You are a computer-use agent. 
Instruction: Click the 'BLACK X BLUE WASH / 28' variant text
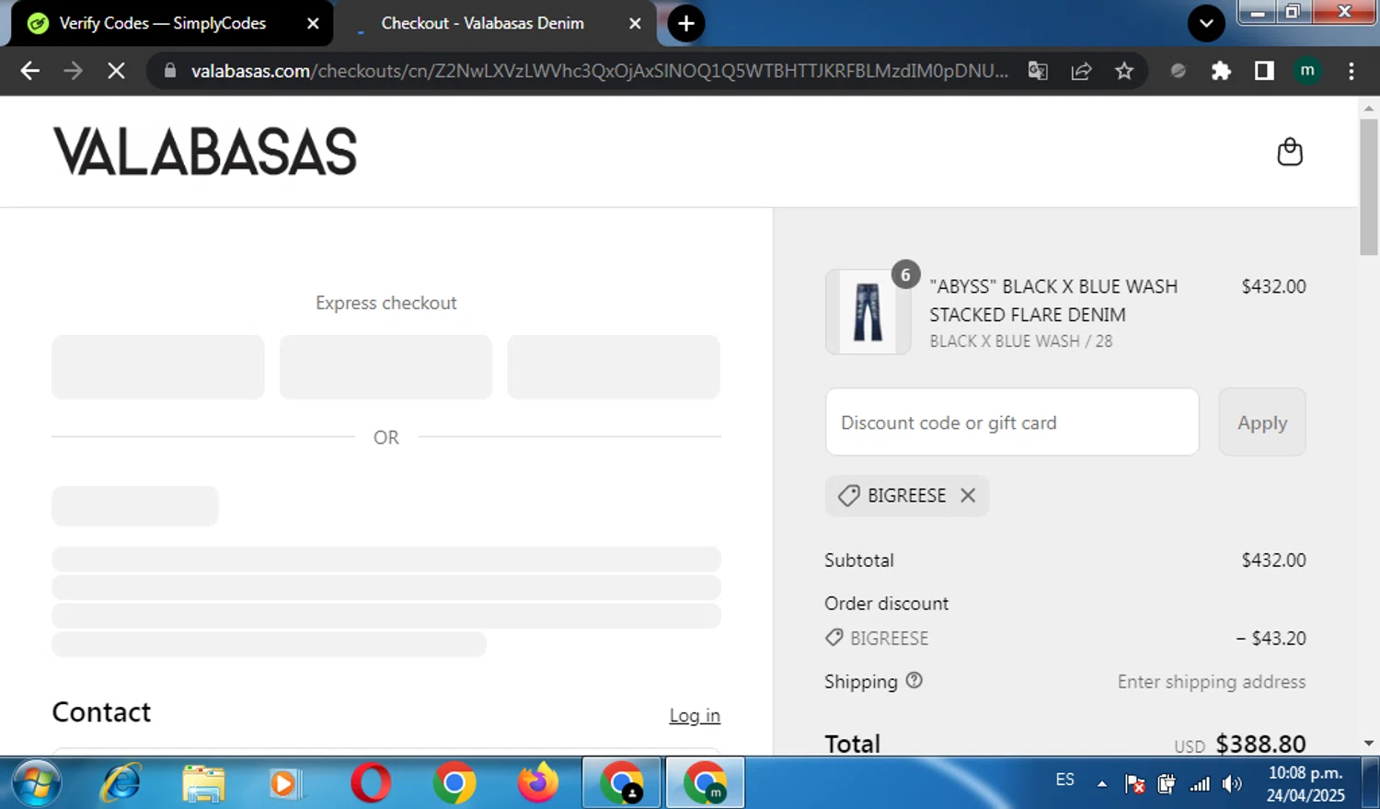[1020, 341]
